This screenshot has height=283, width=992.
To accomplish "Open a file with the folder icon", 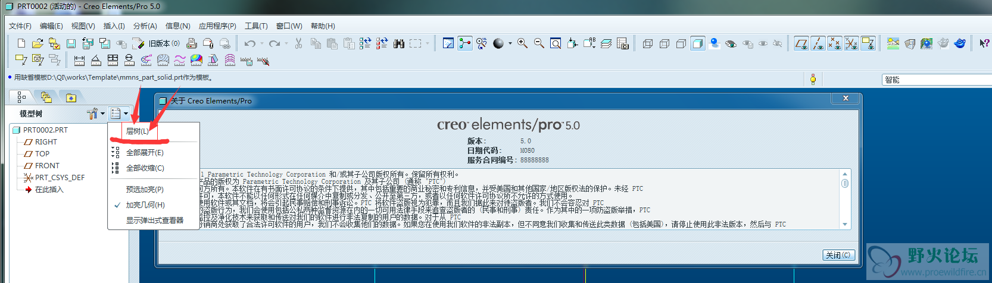I will click(38, 43).
